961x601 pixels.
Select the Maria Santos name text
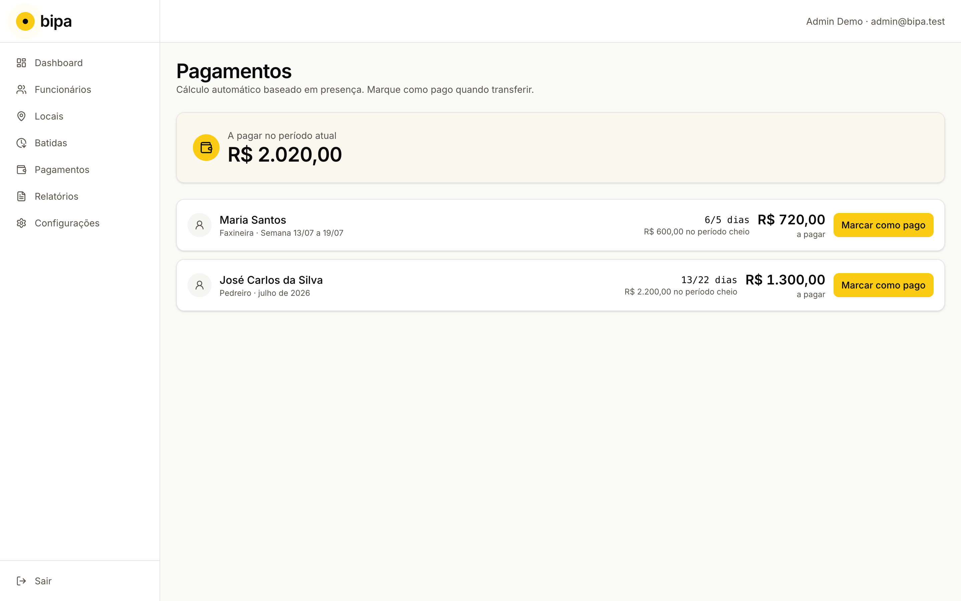tap(253, 220)
